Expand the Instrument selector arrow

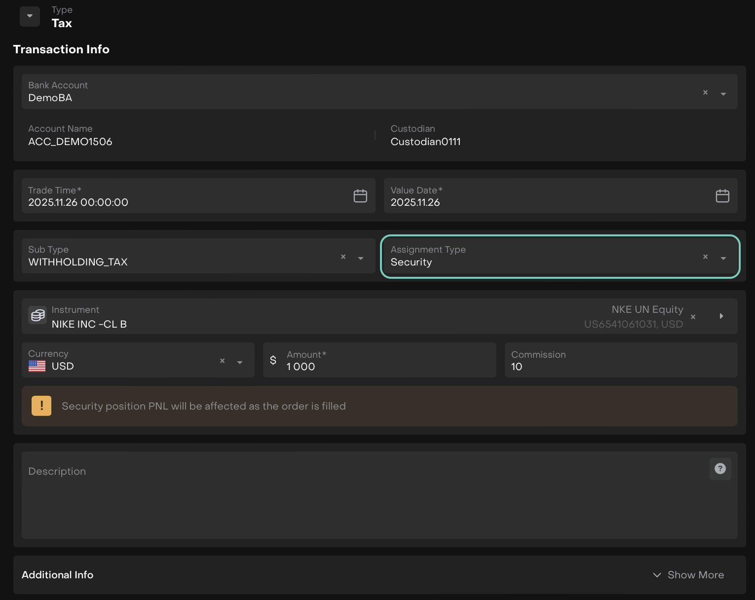(x=721, y=316)
